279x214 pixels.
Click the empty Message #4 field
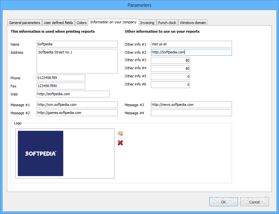coord(191,113)
